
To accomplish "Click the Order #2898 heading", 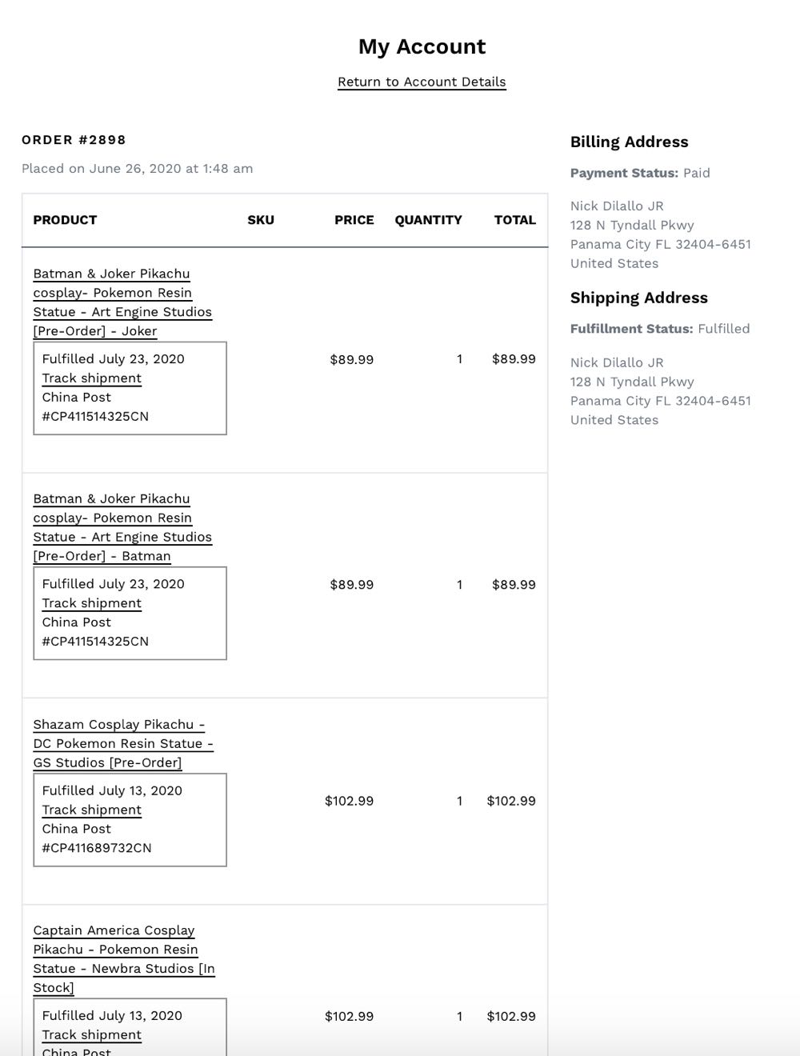I will (x=74, y=140).
